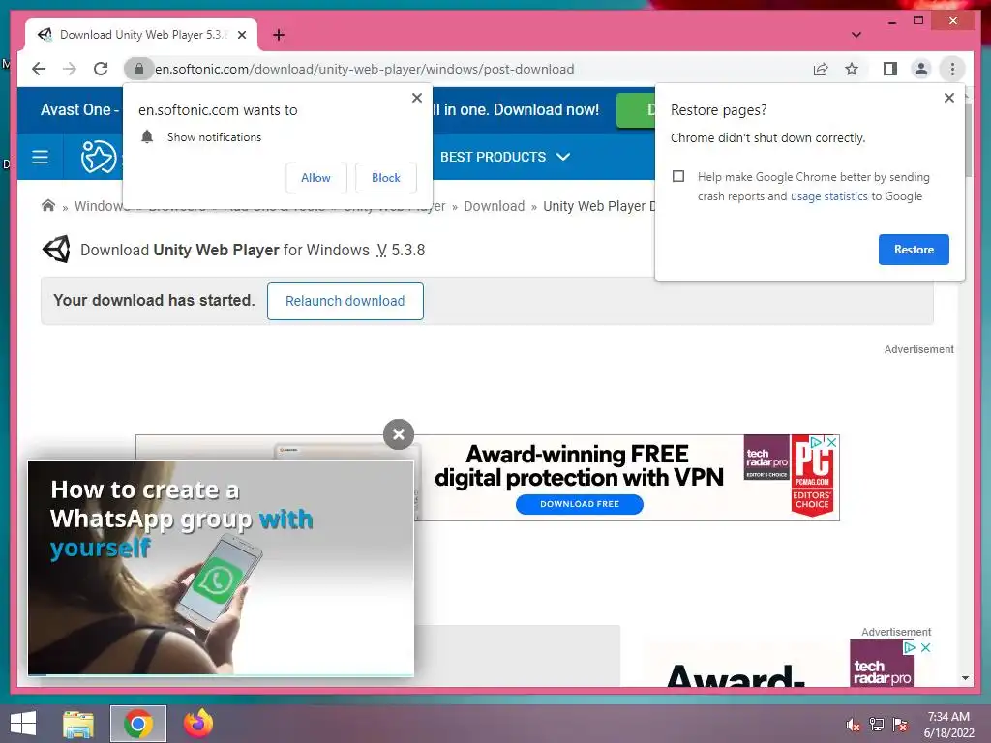
Task: Click the share page icon in address bar
Action: click(x=821, y=69)
